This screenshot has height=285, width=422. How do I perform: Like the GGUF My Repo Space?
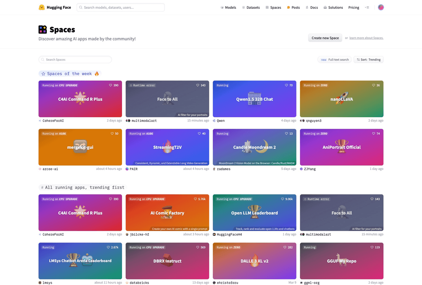(x=372, y=247)
